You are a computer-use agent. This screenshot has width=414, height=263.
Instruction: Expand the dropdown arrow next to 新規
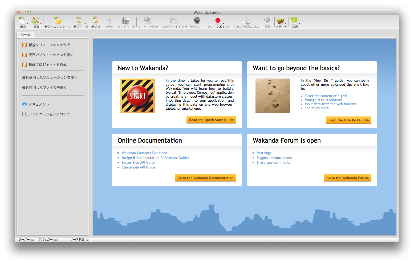(27, 23)
